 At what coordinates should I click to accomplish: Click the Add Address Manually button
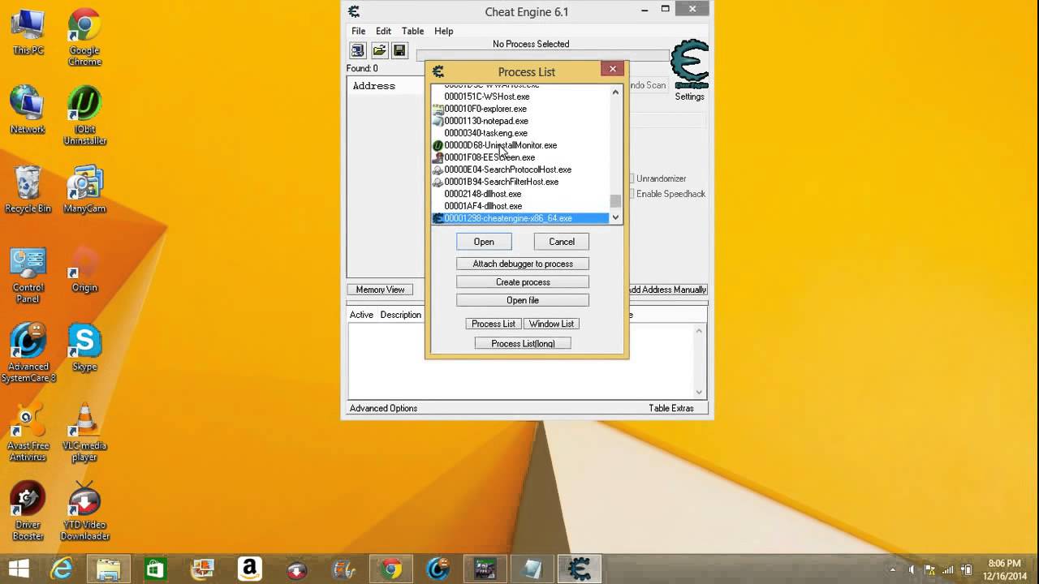point(667,290)
